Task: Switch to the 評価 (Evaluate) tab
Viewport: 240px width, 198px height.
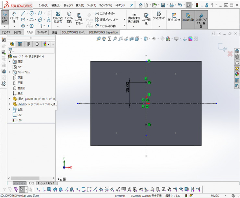Action: (54, 32)
